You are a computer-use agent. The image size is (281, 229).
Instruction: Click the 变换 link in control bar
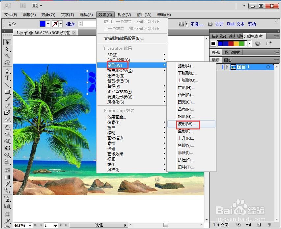(x=252, y=24)
